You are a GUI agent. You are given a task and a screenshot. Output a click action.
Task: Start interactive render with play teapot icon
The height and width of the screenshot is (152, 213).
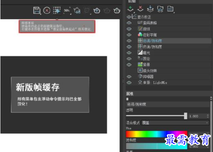(97, 10)
